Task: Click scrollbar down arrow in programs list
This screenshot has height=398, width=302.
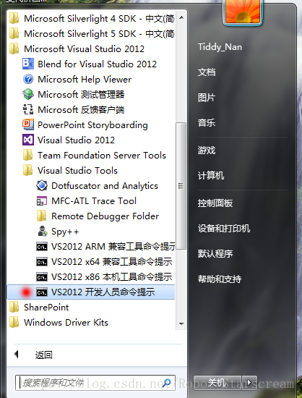Action: click(x=181, y=324)
